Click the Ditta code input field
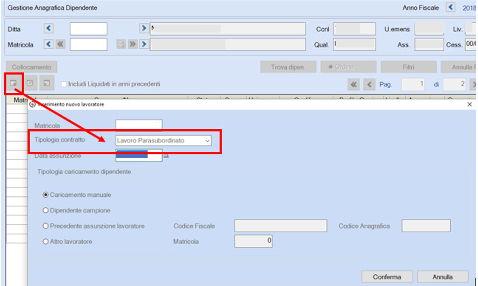 (x=88, y=29)
